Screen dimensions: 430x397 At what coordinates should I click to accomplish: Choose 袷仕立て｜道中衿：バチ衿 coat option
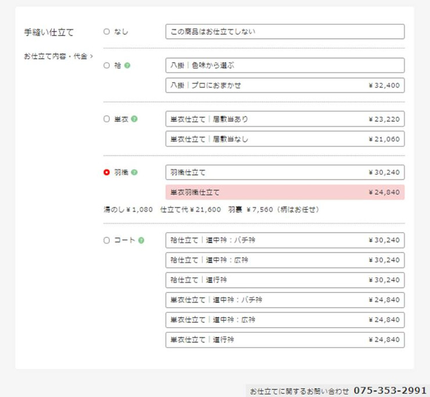click(x=285, y=240)
